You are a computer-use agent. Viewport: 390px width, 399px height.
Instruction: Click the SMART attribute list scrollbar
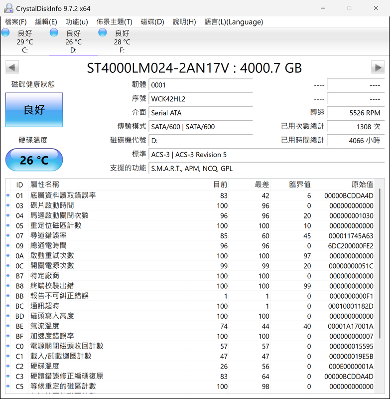380,263
